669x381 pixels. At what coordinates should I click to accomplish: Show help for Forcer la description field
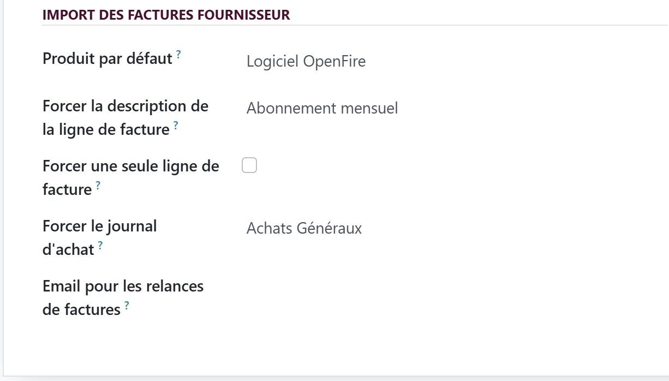pos(176,126)
